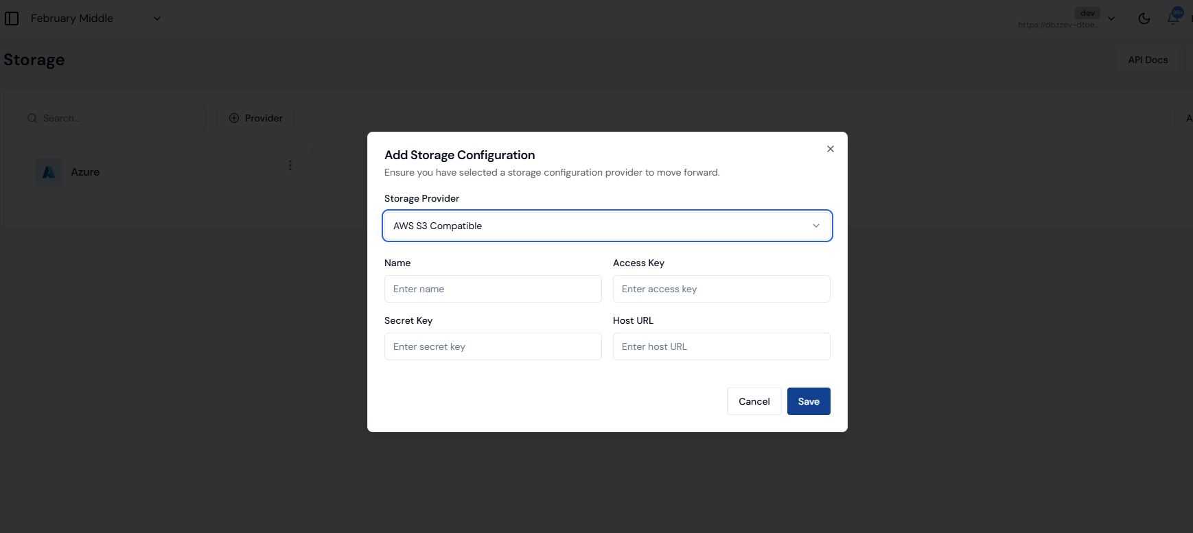Save the storage configuration
Screen dimensions: 1193x533
[x=808, y=401]
